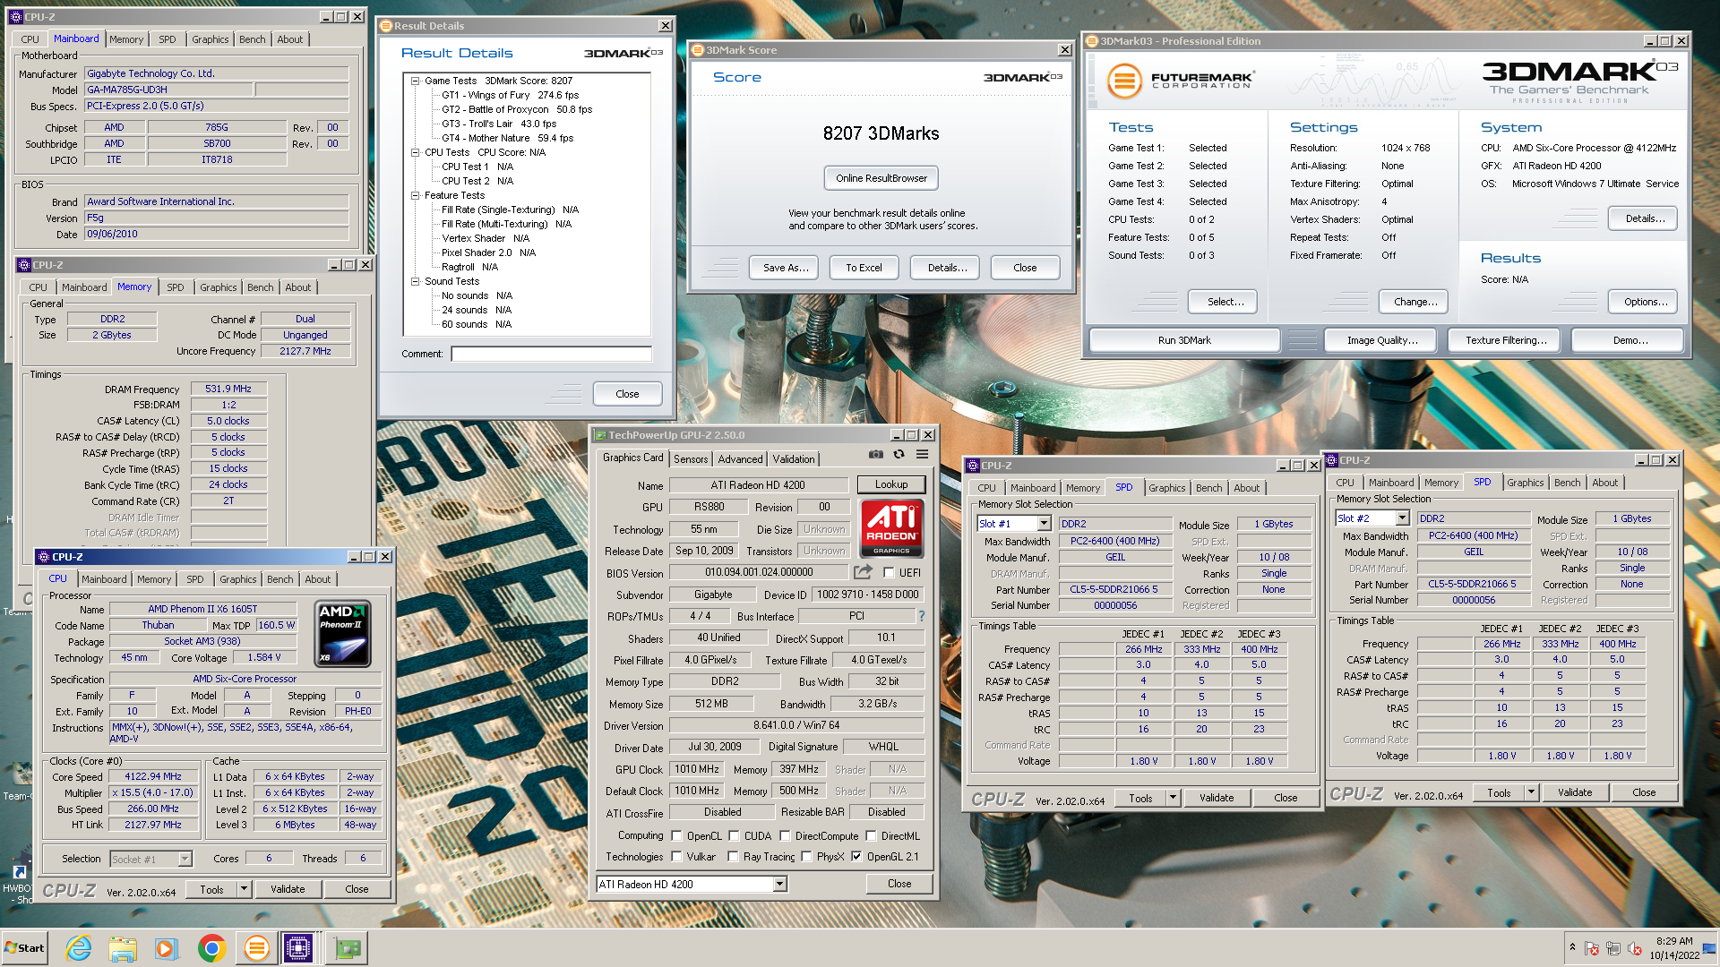Viewport: 1720px width, 967px height.
Task: Click Validate in CPU-Z processor window
Action: click(288, 889)
